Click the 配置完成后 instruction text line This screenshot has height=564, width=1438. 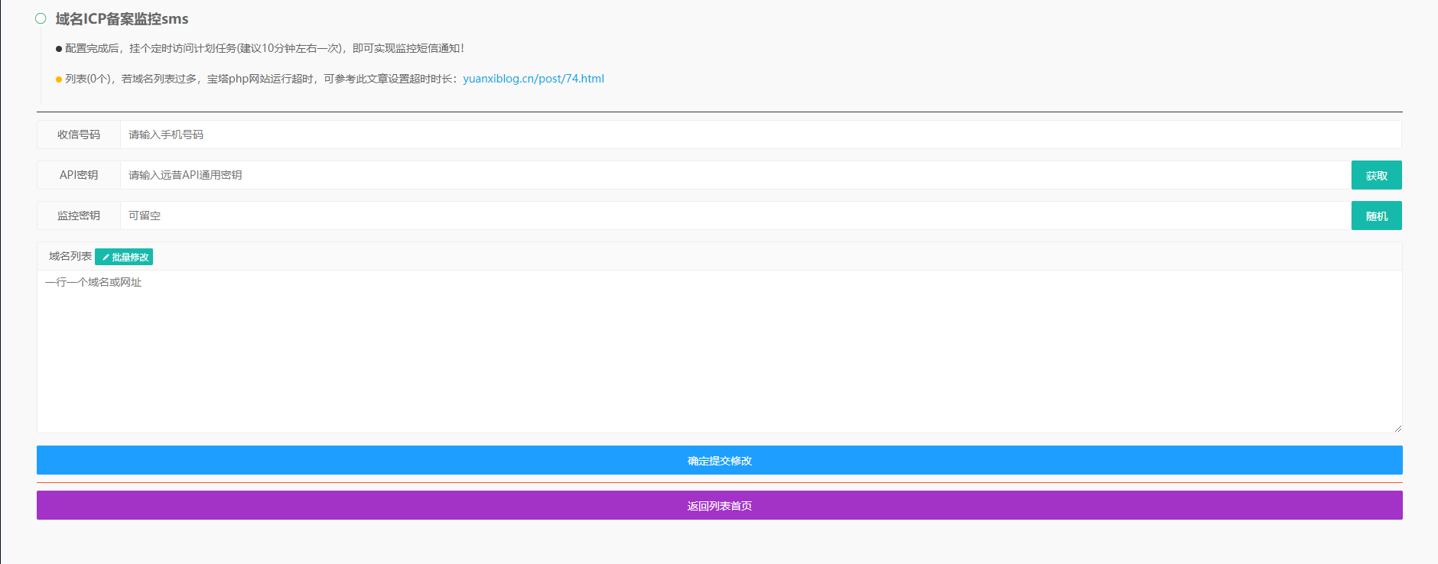click(265, 48)
